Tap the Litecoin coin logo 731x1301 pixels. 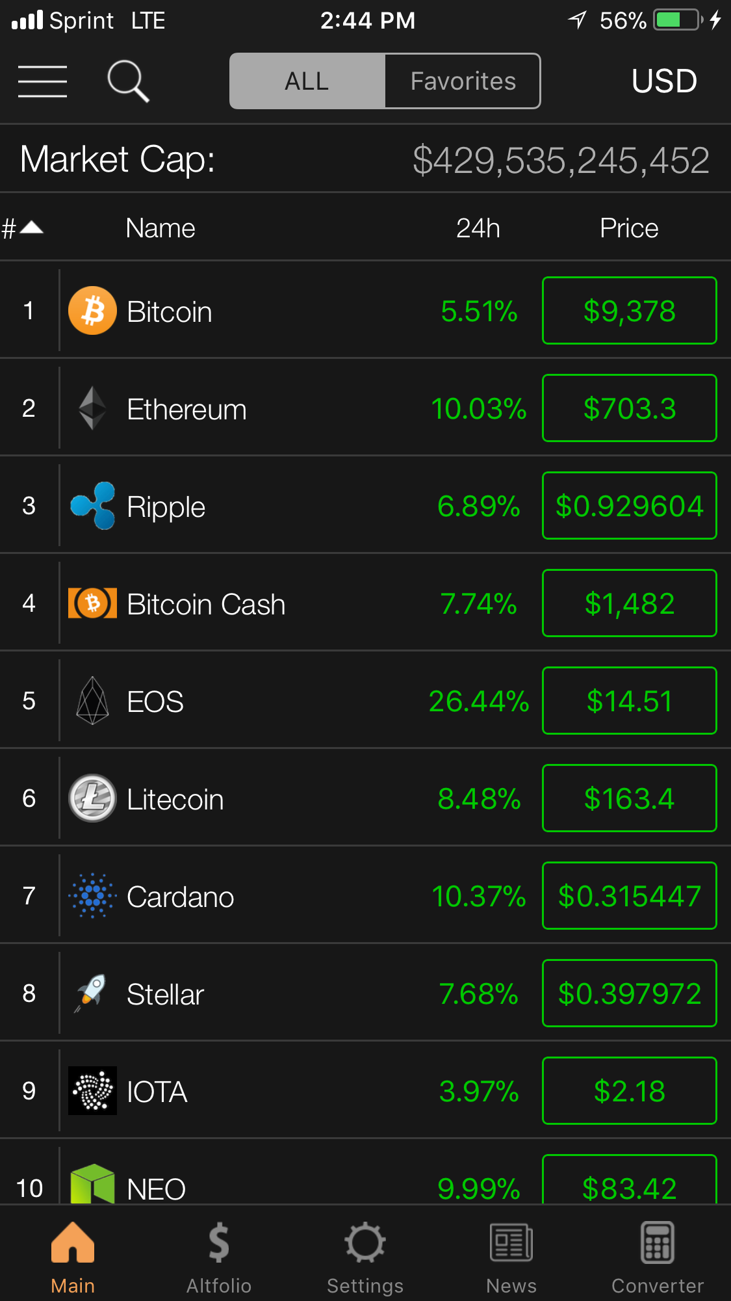click(x=92, y=798)
